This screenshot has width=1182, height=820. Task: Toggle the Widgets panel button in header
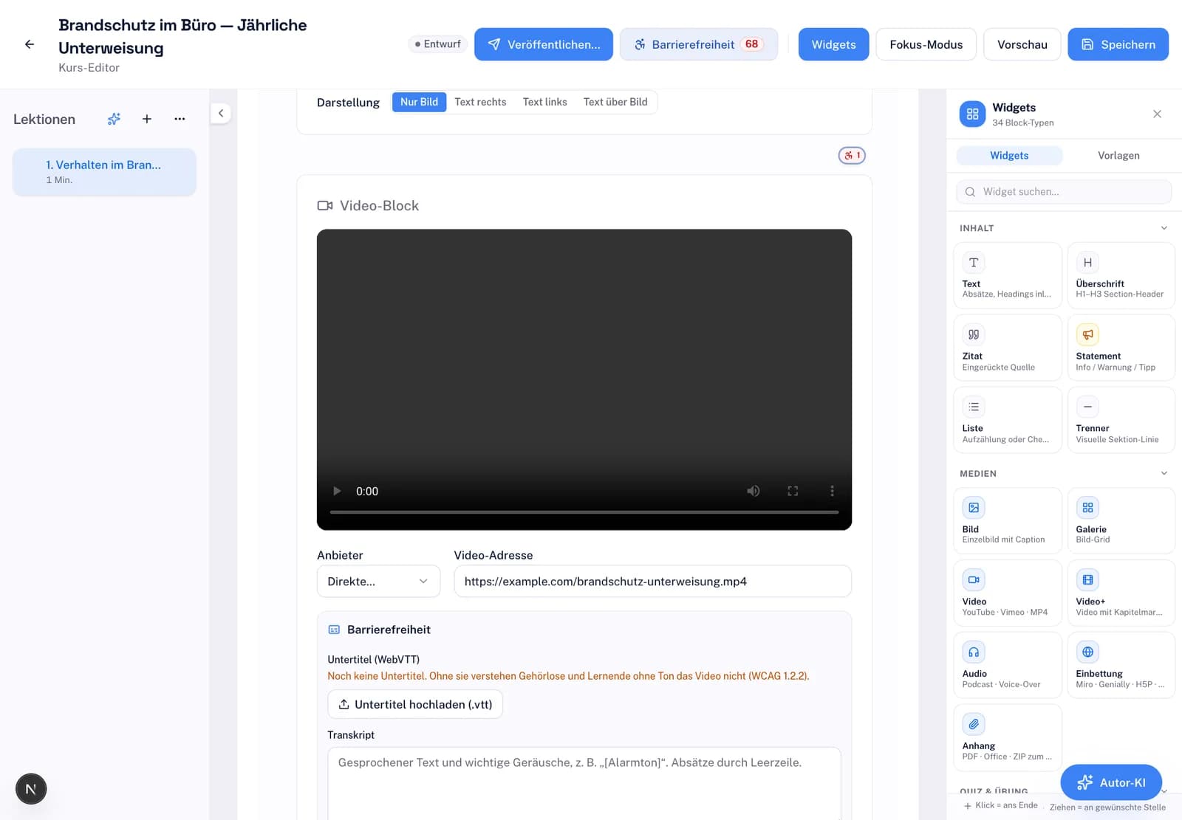coord(833,44)
